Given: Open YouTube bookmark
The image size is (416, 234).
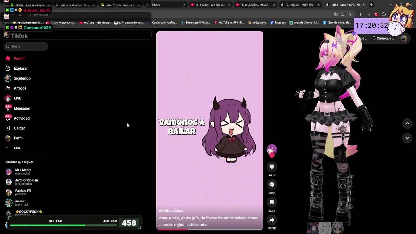Looking at the screenshot, I should (x=86, y=23).
